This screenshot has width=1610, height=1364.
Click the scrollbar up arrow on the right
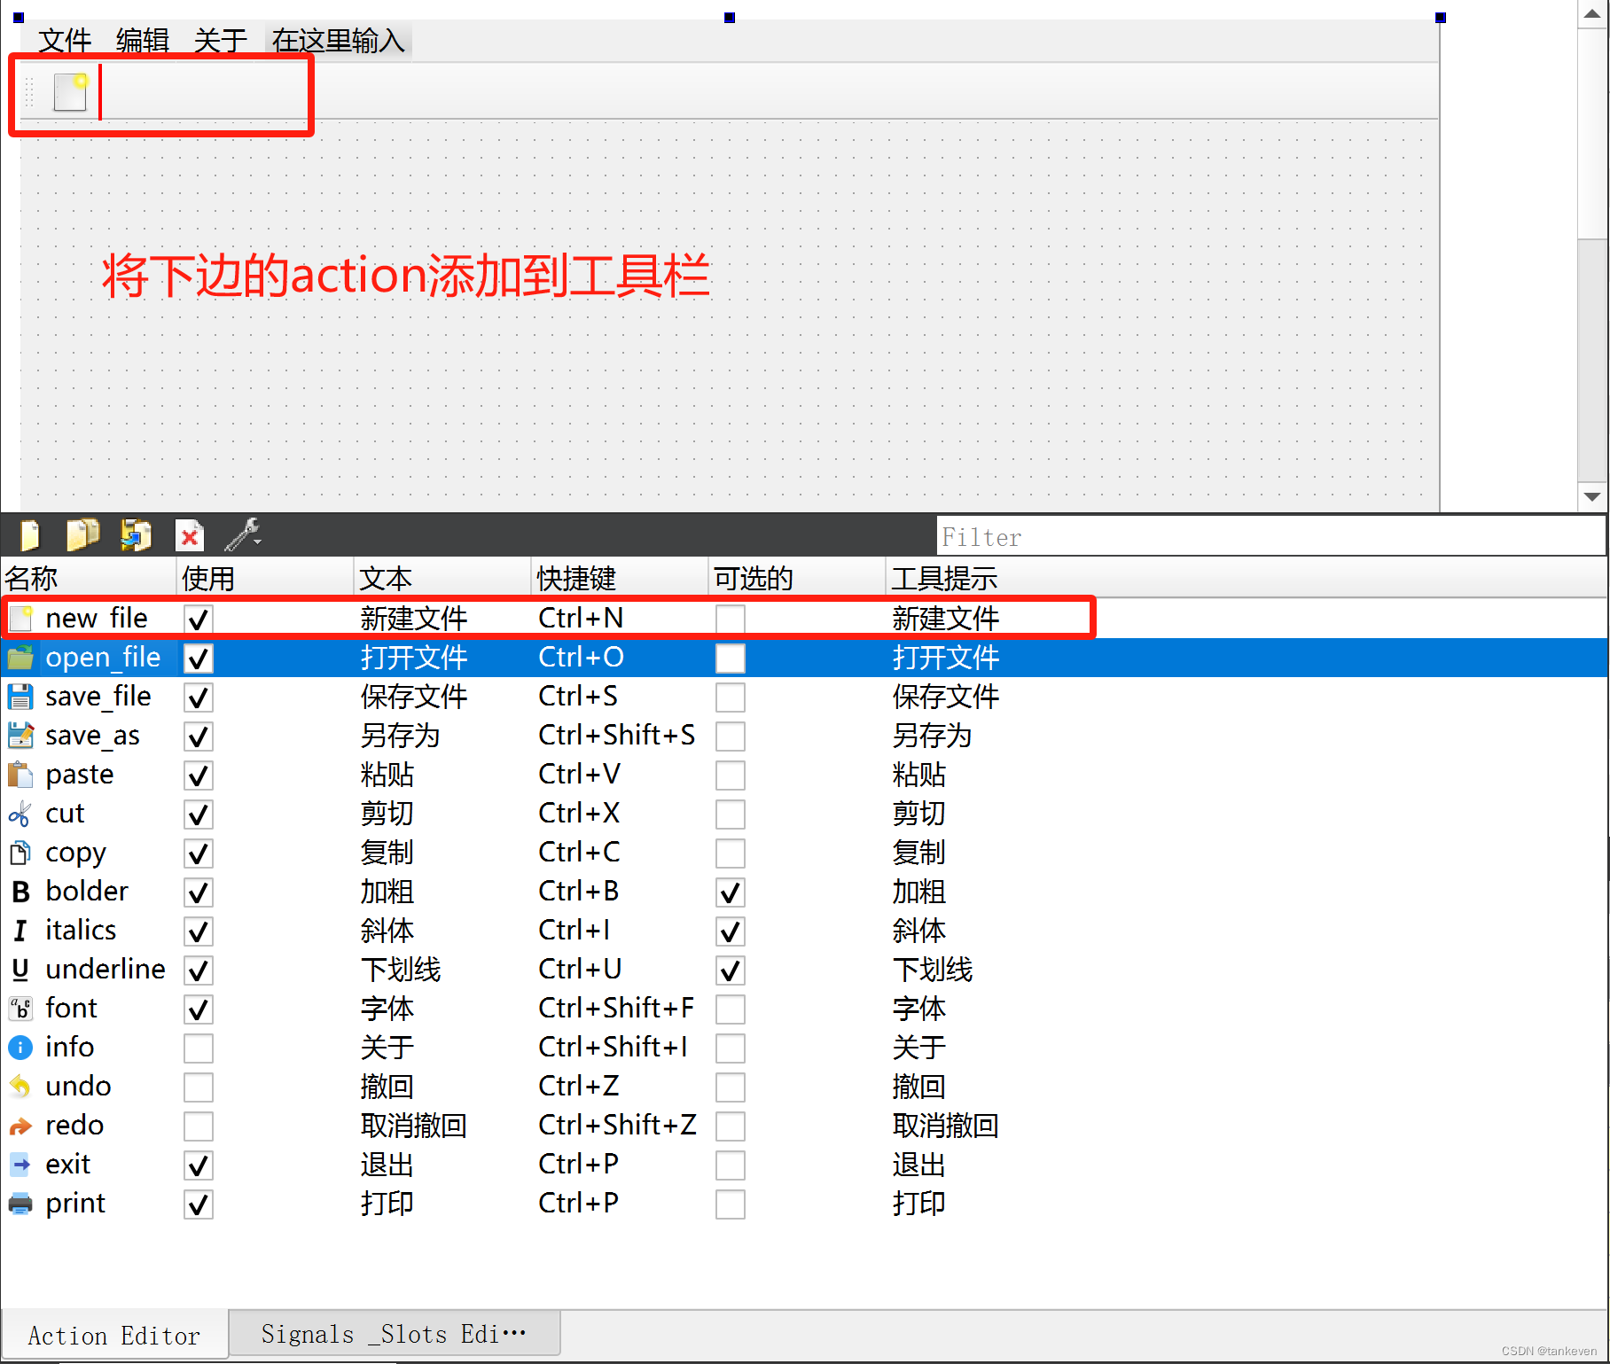click(x=1593, y=13)
